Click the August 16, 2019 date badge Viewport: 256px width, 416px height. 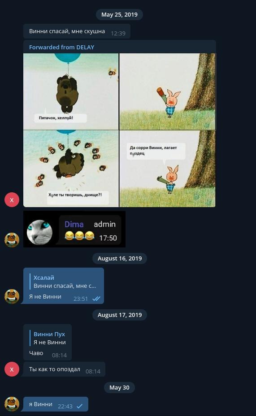(x=120, y=258)
